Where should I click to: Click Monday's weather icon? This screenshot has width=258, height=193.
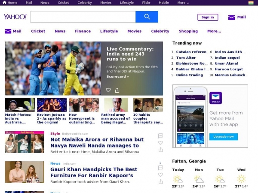point(199,179)
